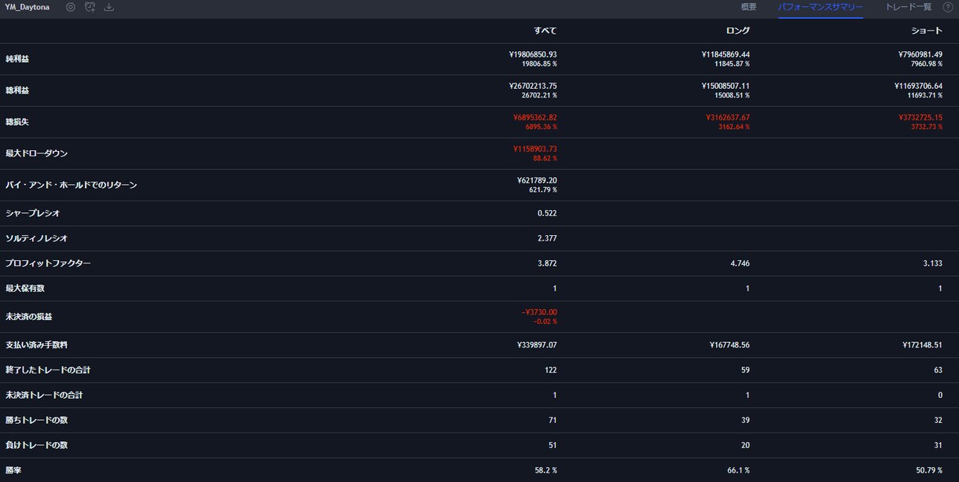This screenshot has width=959, height=482.
Task: Click short win rate 50.79 %
Action: [928, 470]
